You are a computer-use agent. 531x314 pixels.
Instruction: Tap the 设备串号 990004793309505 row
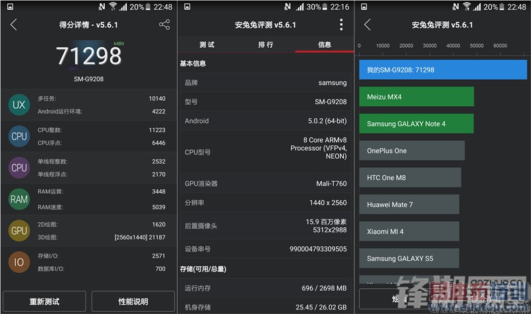coord(266,249)
